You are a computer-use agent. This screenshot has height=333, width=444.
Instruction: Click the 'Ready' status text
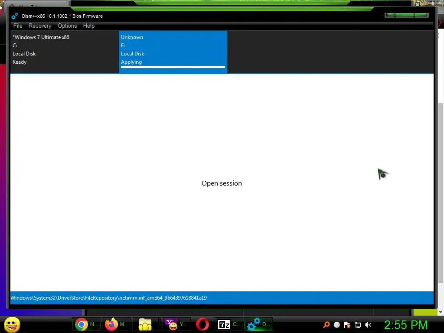pos(20,62)
